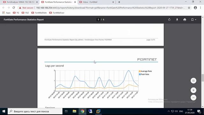Viewport: 204px width, 115px height.
Task: Open Chrome from the taskbar
Action: (82, 111)
